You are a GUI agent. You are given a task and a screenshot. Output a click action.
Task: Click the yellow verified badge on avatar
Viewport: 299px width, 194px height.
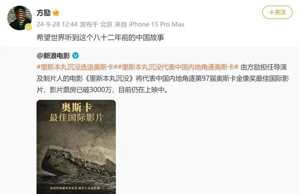(28, 27)
